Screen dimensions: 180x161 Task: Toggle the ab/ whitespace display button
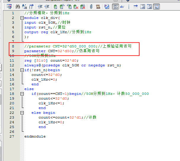pos(122,7)
